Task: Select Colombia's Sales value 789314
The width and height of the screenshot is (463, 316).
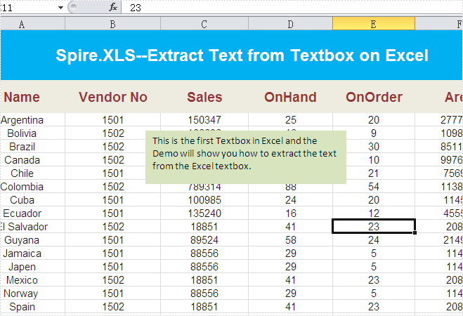Action: [x=204, y=188]
